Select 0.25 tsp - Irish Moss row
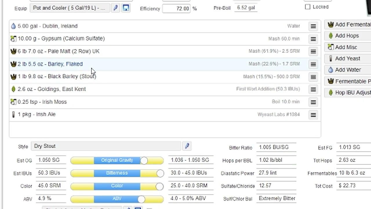The height and width of the screenshot is (209, 371). click(165, 102)
